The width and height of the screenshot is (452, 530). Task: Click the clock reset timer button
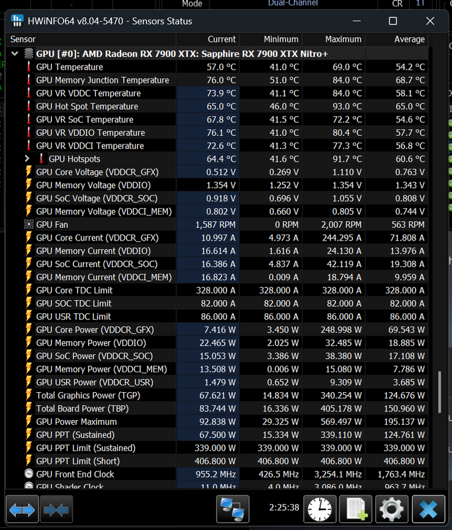320,509
